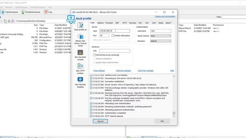Open New SFTP window

80,69
